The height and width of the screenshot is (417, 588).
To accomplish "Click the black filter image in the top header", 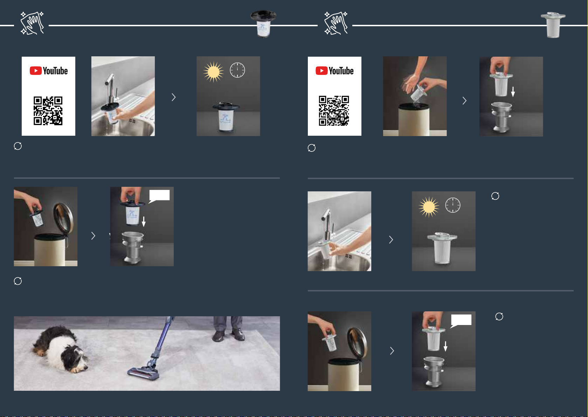I will [263, 23].
